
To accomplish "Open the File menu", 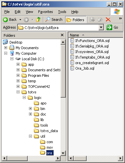I will click(x=7, y=12).
